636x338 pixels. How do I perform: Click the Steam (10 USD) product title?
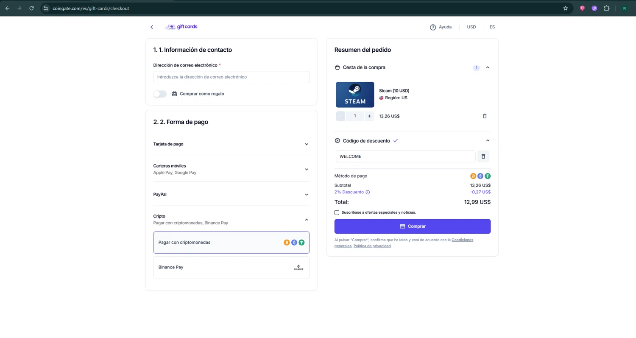tap(394, 91)
